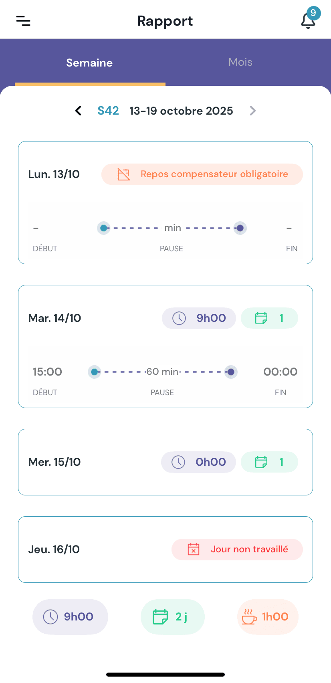Tap the weekly total 9h00 pill

[x=70, y=617]
